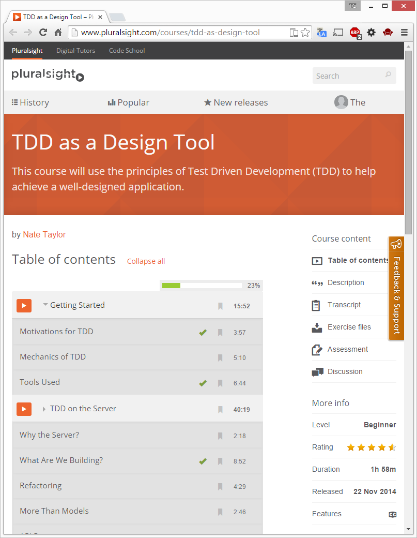
Task: Click the Exercise files download icon
Action: point(317,327)
